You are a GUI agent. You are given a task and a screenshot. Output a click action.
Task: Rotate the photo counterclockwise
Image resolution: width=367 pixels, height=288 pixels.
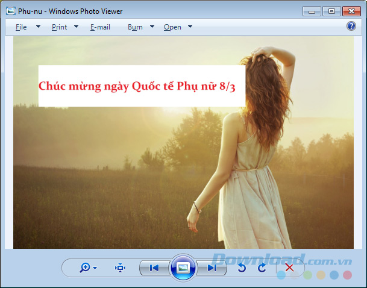(x=242, y=268)
